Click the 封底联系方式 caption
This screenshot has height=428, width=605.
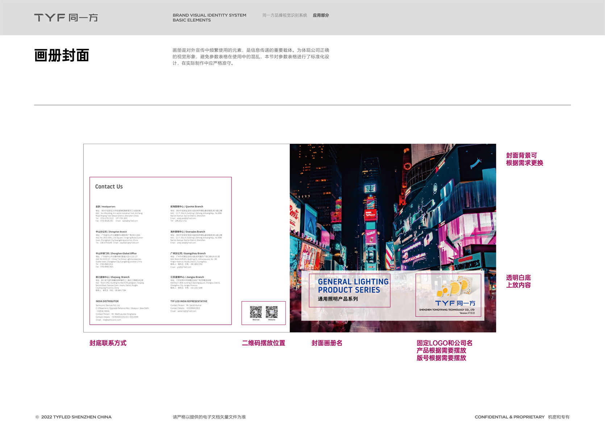tap(108, 343)
